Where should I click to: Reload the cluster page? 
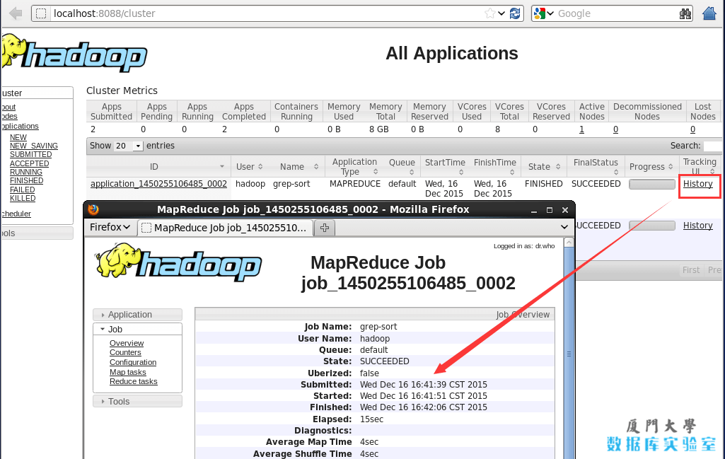click(515, 13)
